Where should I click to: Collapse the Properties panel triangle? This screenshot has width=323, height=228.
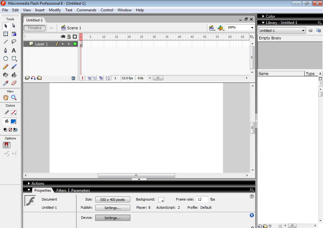29,190
